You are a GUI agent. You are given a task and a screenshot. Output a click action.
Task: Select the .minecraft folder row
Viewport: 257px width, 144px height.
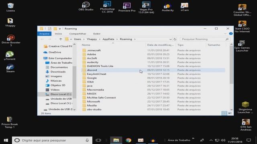[153, 50]
